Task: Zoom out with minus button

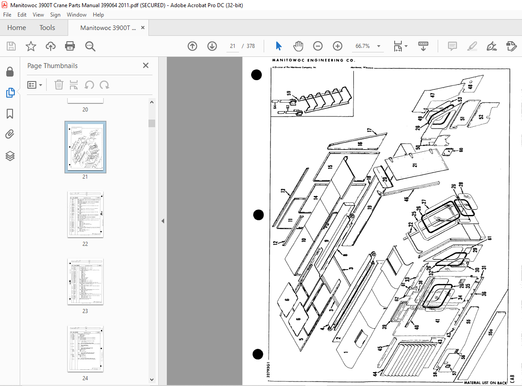Action: [x=318, y=46]
